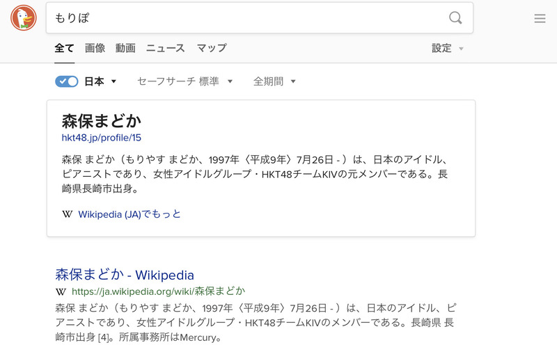Switch to the ニュース tab
Image resolution: width=557 pixels, height=361 pixels.
pyautogui.click(x=165, y=48)
